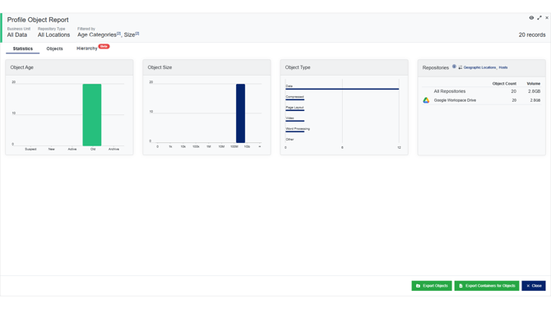Click the Volume column header
Viewport: 551px width, 309px height.
tap(534, 84)
